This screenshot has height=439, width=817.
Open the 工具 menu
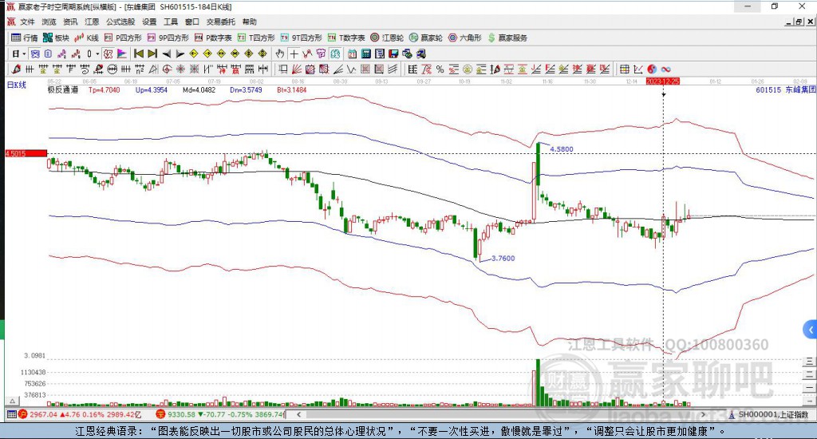click(x=171, y=22)
